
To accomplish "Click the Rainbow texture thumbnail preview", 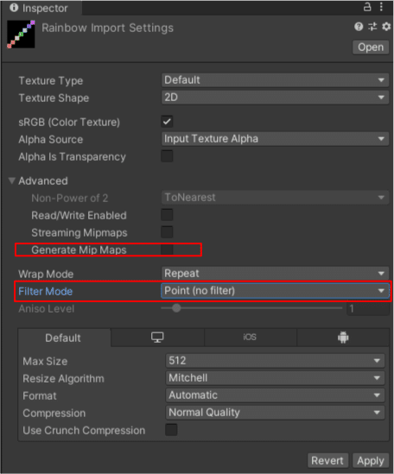I will [x=22, y=35].
